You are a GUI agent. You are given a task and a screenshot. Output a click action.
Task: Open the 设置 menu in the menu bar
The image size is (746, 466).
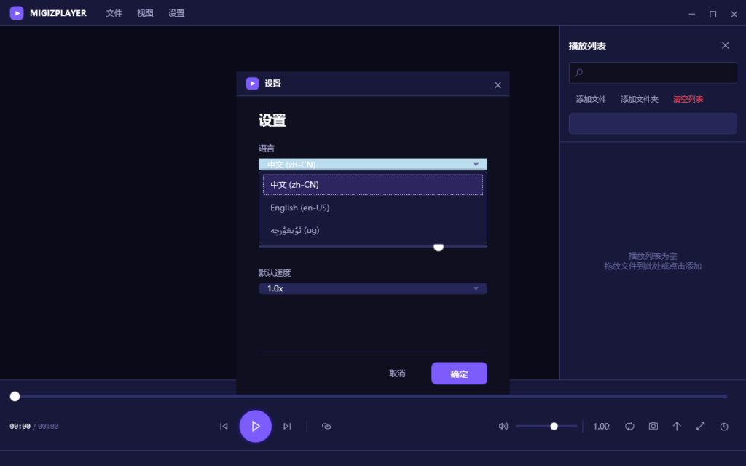pyautogui.click(x=176, y=13)
